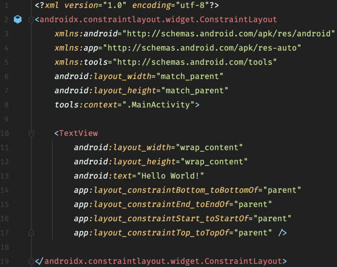
Task: Click the fold end marker on line 19
Action: click(x=31, y=261)
